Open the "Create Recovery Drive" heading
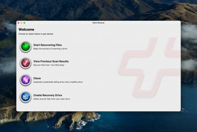This screenshot has height=132, width=197. pyautogui.click(x=48, y=95)
